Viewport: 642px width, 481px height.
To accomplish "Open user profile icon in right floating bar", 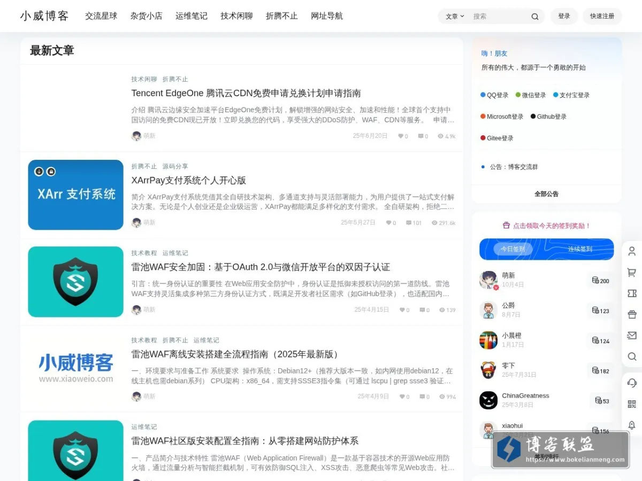I will tap(632, 251).
